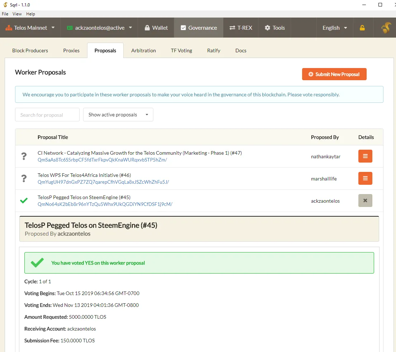Image resolution: width=396 pixels, height=352 pixels.
Task: Click the Receiving Account ackzaontelos text
Action: [81, 329]
